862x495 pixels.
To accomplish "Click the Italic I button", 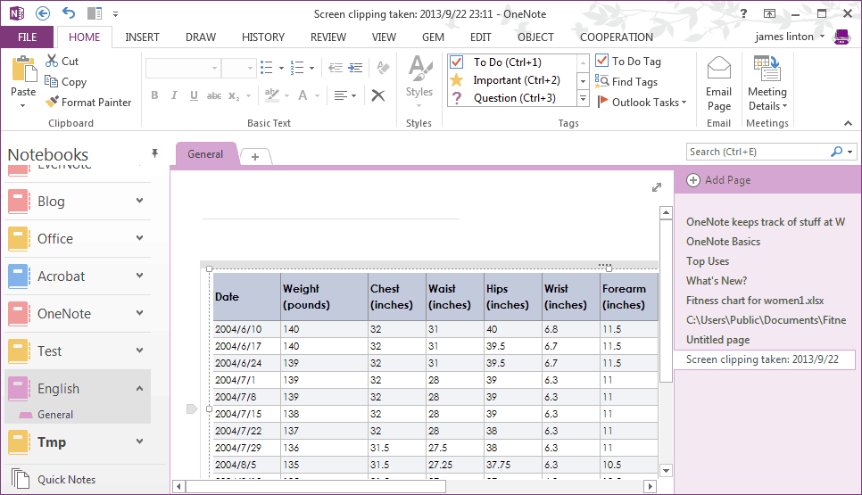I will (174, 95).
